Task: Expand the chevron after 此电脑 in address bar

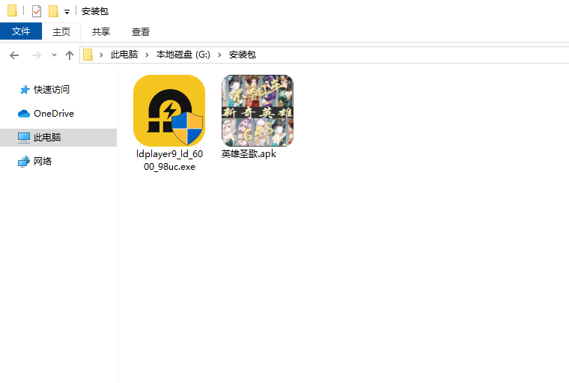Action: (x=147, y=55)
